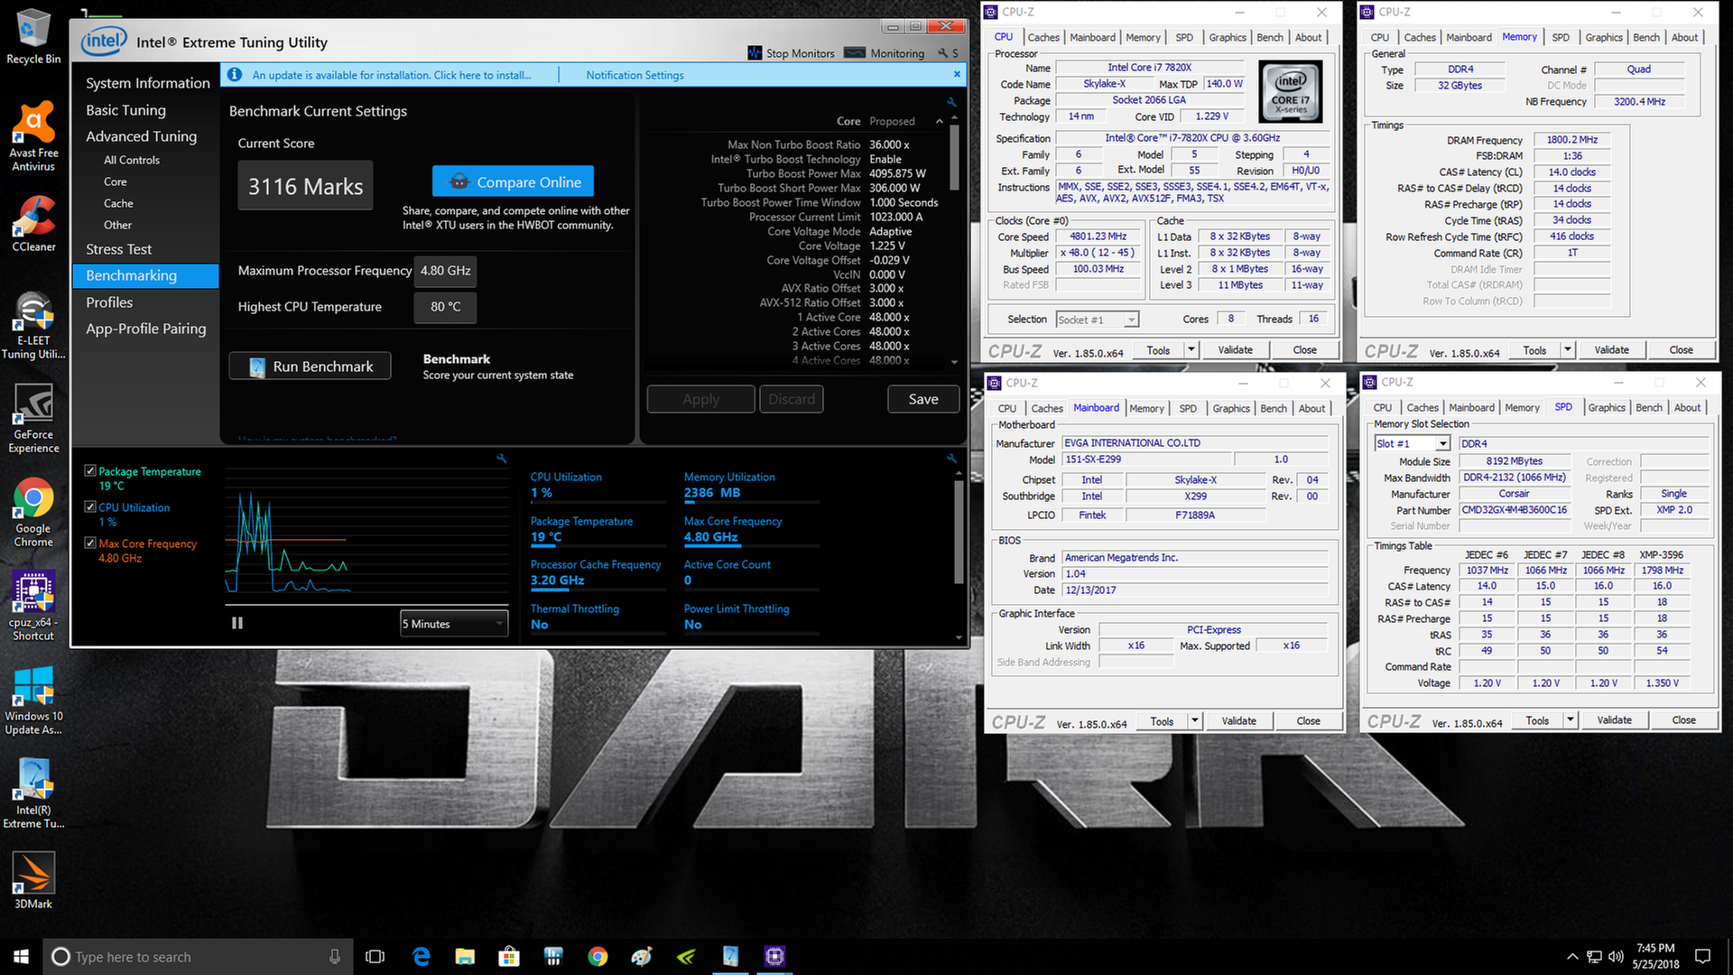Pause the monitoring graph

[237, 623]
